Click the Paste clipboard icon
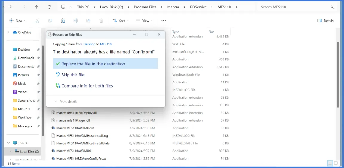This screenshot has width=344, height=168. (63, 21)
